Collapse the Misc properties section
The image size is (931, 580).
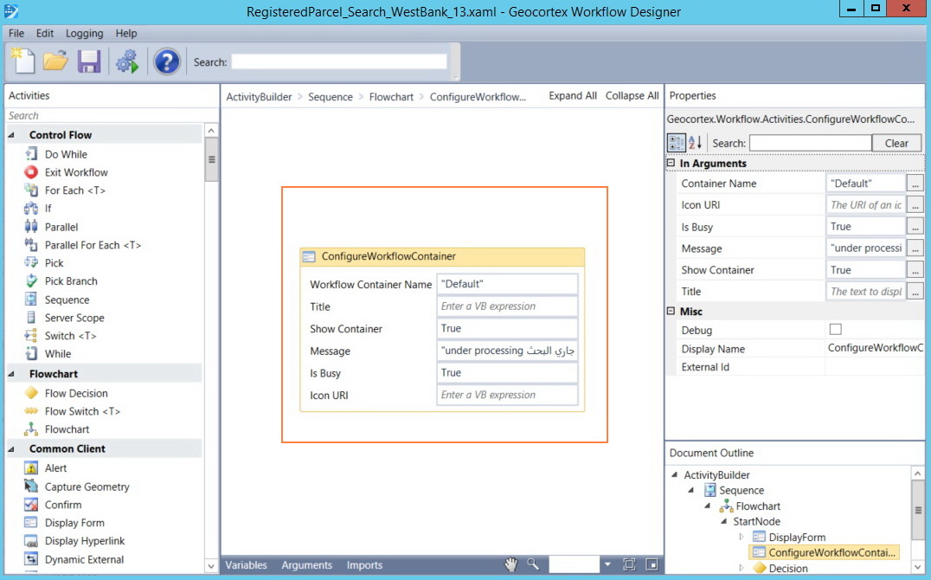pos(671,311)
